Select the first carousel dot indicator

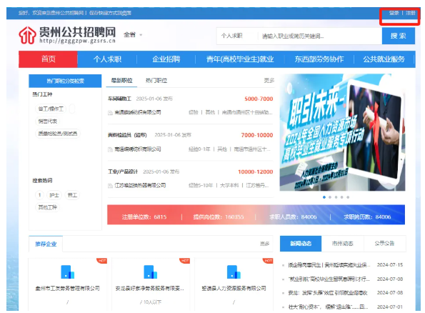click(324, 197)
